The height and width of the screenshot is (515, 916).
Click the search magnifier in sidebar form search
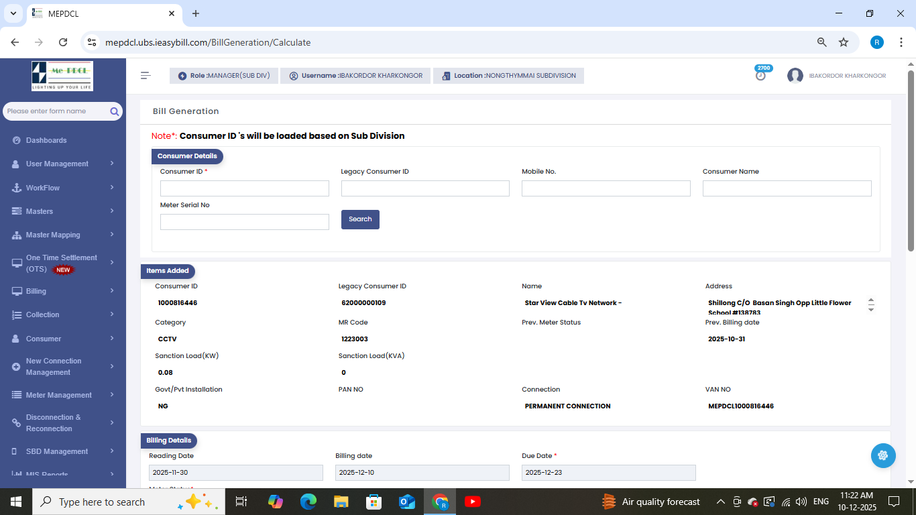pos(115,111)
